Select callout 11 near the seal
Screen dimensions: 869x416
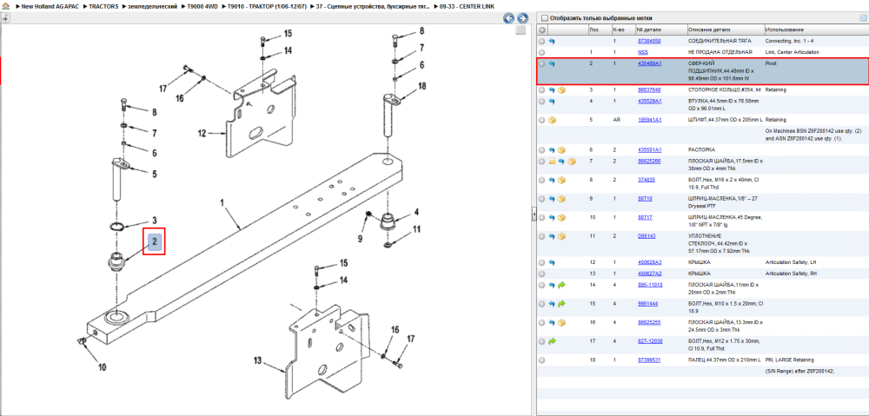pos(416,228)
